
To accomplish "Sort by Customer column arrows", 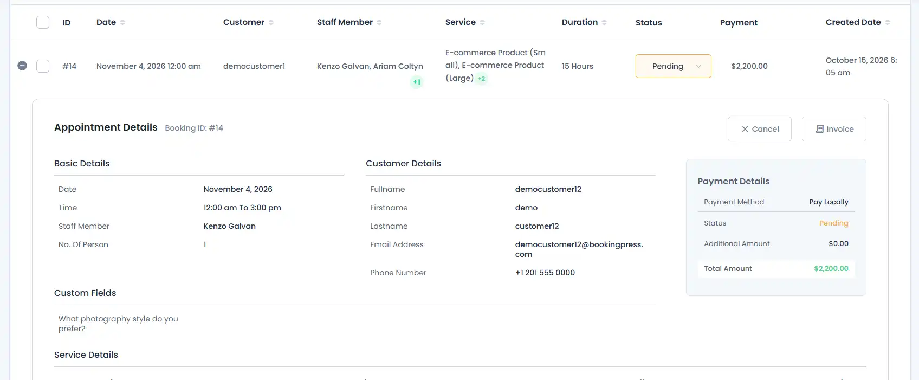I will [x=271, y=22].
